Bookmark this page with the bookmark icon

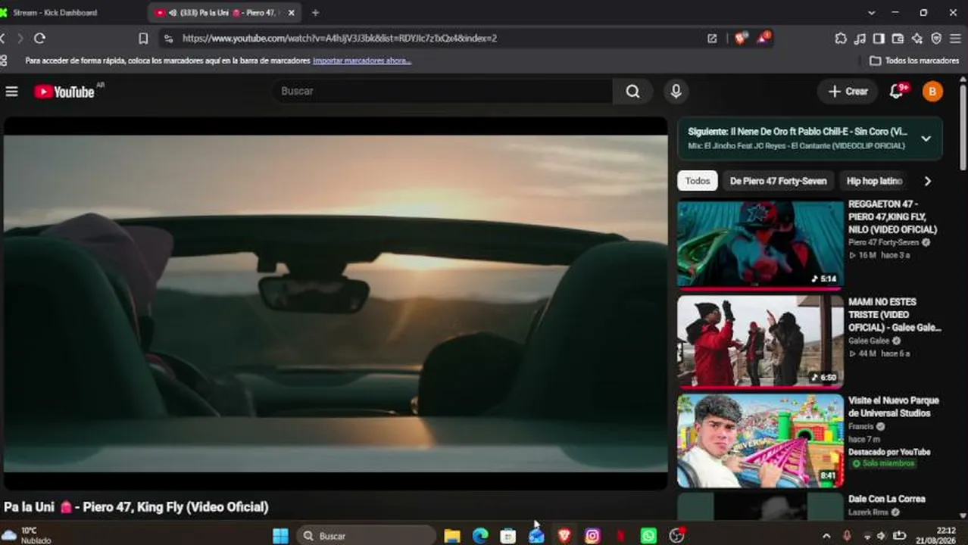[x=143, y=38]
